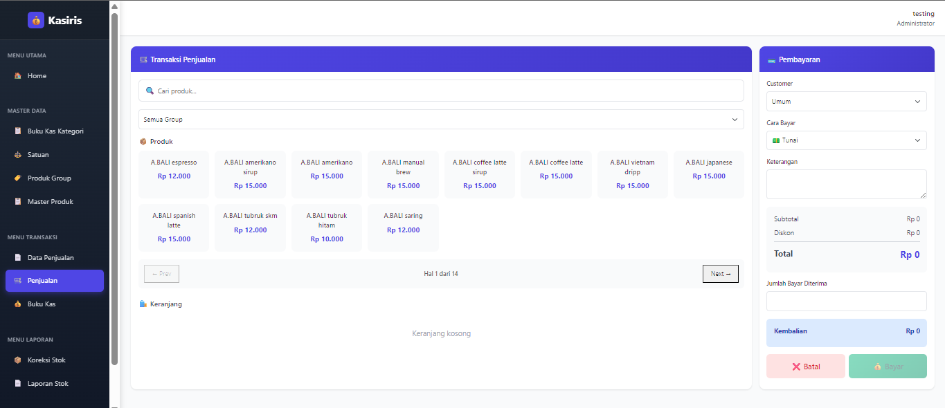Open Data Penjualan menu item
The image size is (945, 408).
tap(55, 258)
